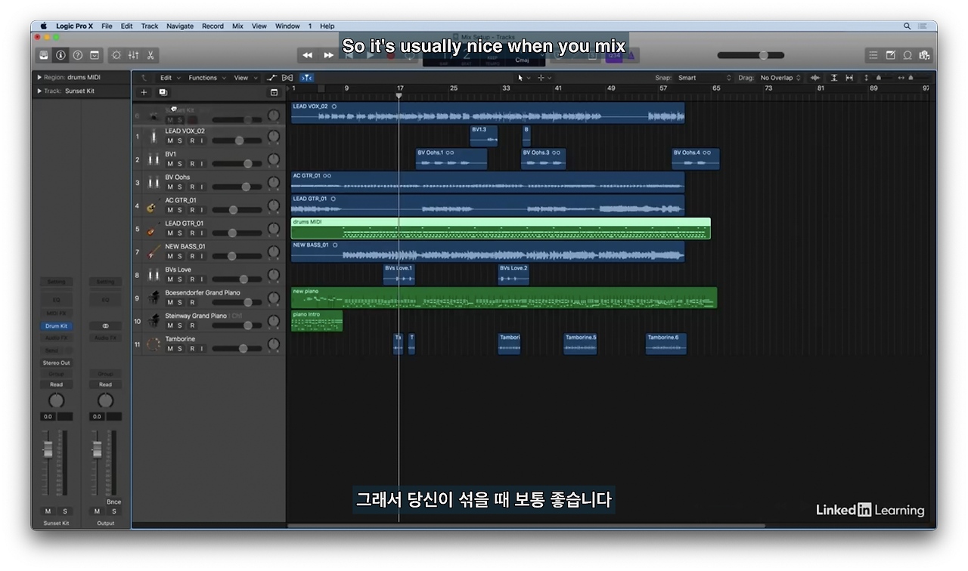Open the Spotlight search icon in menu bar

coord(907,26)
